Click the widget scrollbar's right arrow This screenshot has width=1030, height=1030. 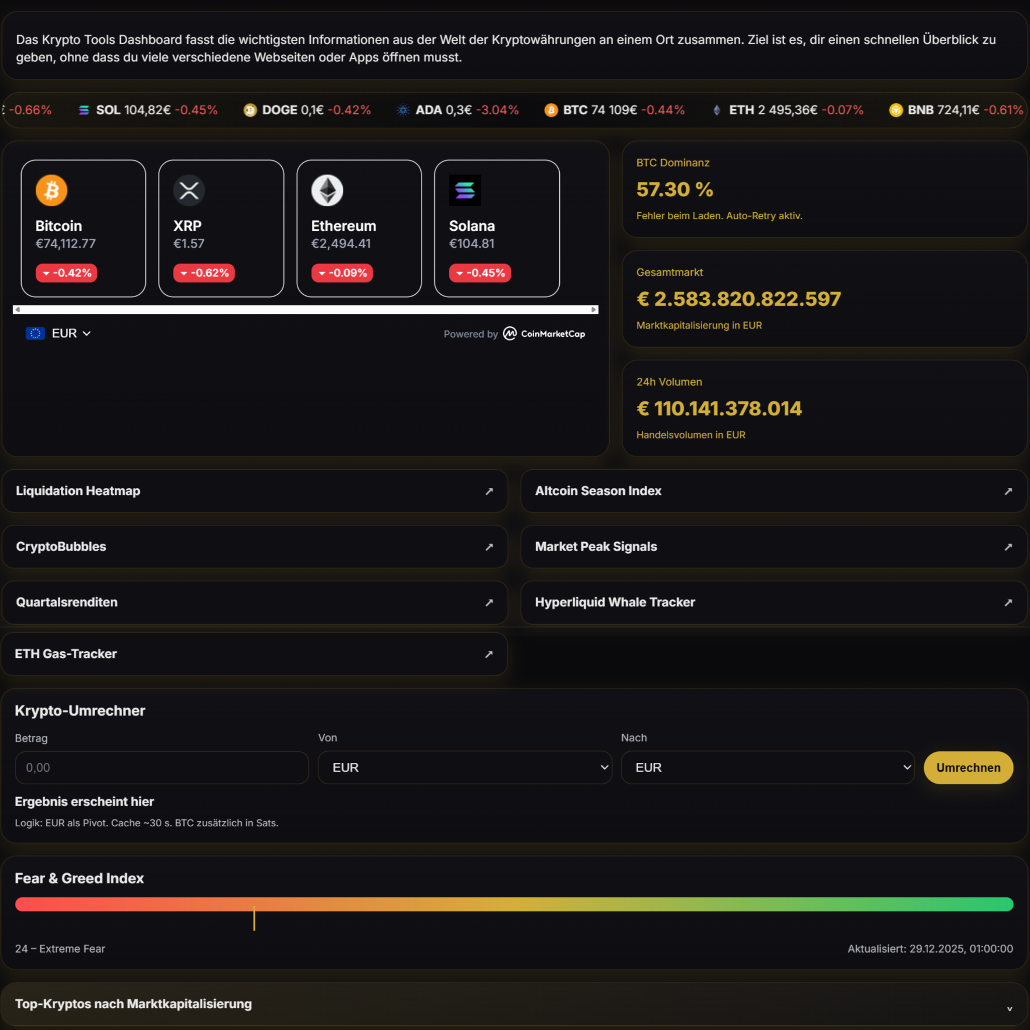[x=593, y=310]
